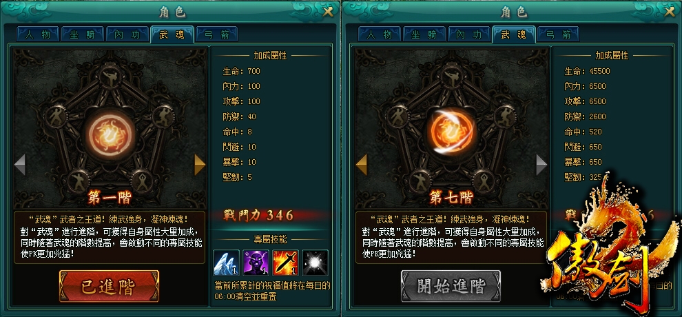Click the bottom-right meditating figure node in left pentagram
682x317 pixels.
pos(141,179)
